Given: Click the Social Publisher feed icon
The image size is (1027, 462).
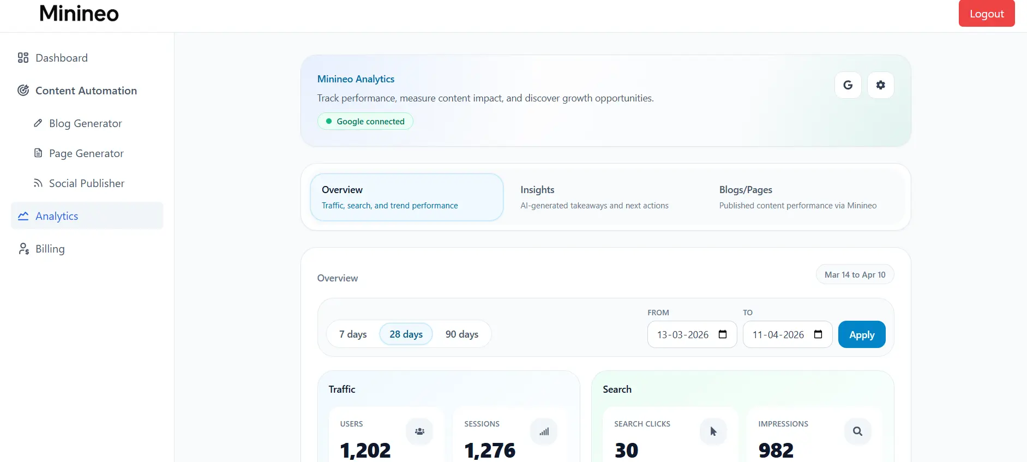Looking at the screenshot, I should coord(38,183).
